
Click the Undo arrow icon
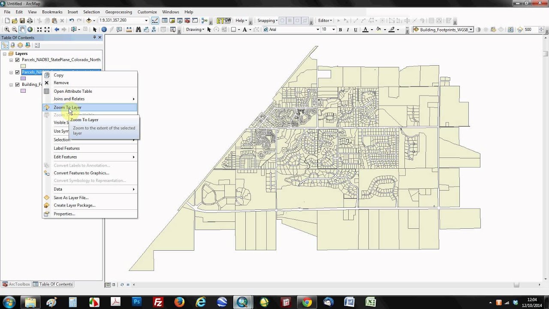[x=72, y=21]
